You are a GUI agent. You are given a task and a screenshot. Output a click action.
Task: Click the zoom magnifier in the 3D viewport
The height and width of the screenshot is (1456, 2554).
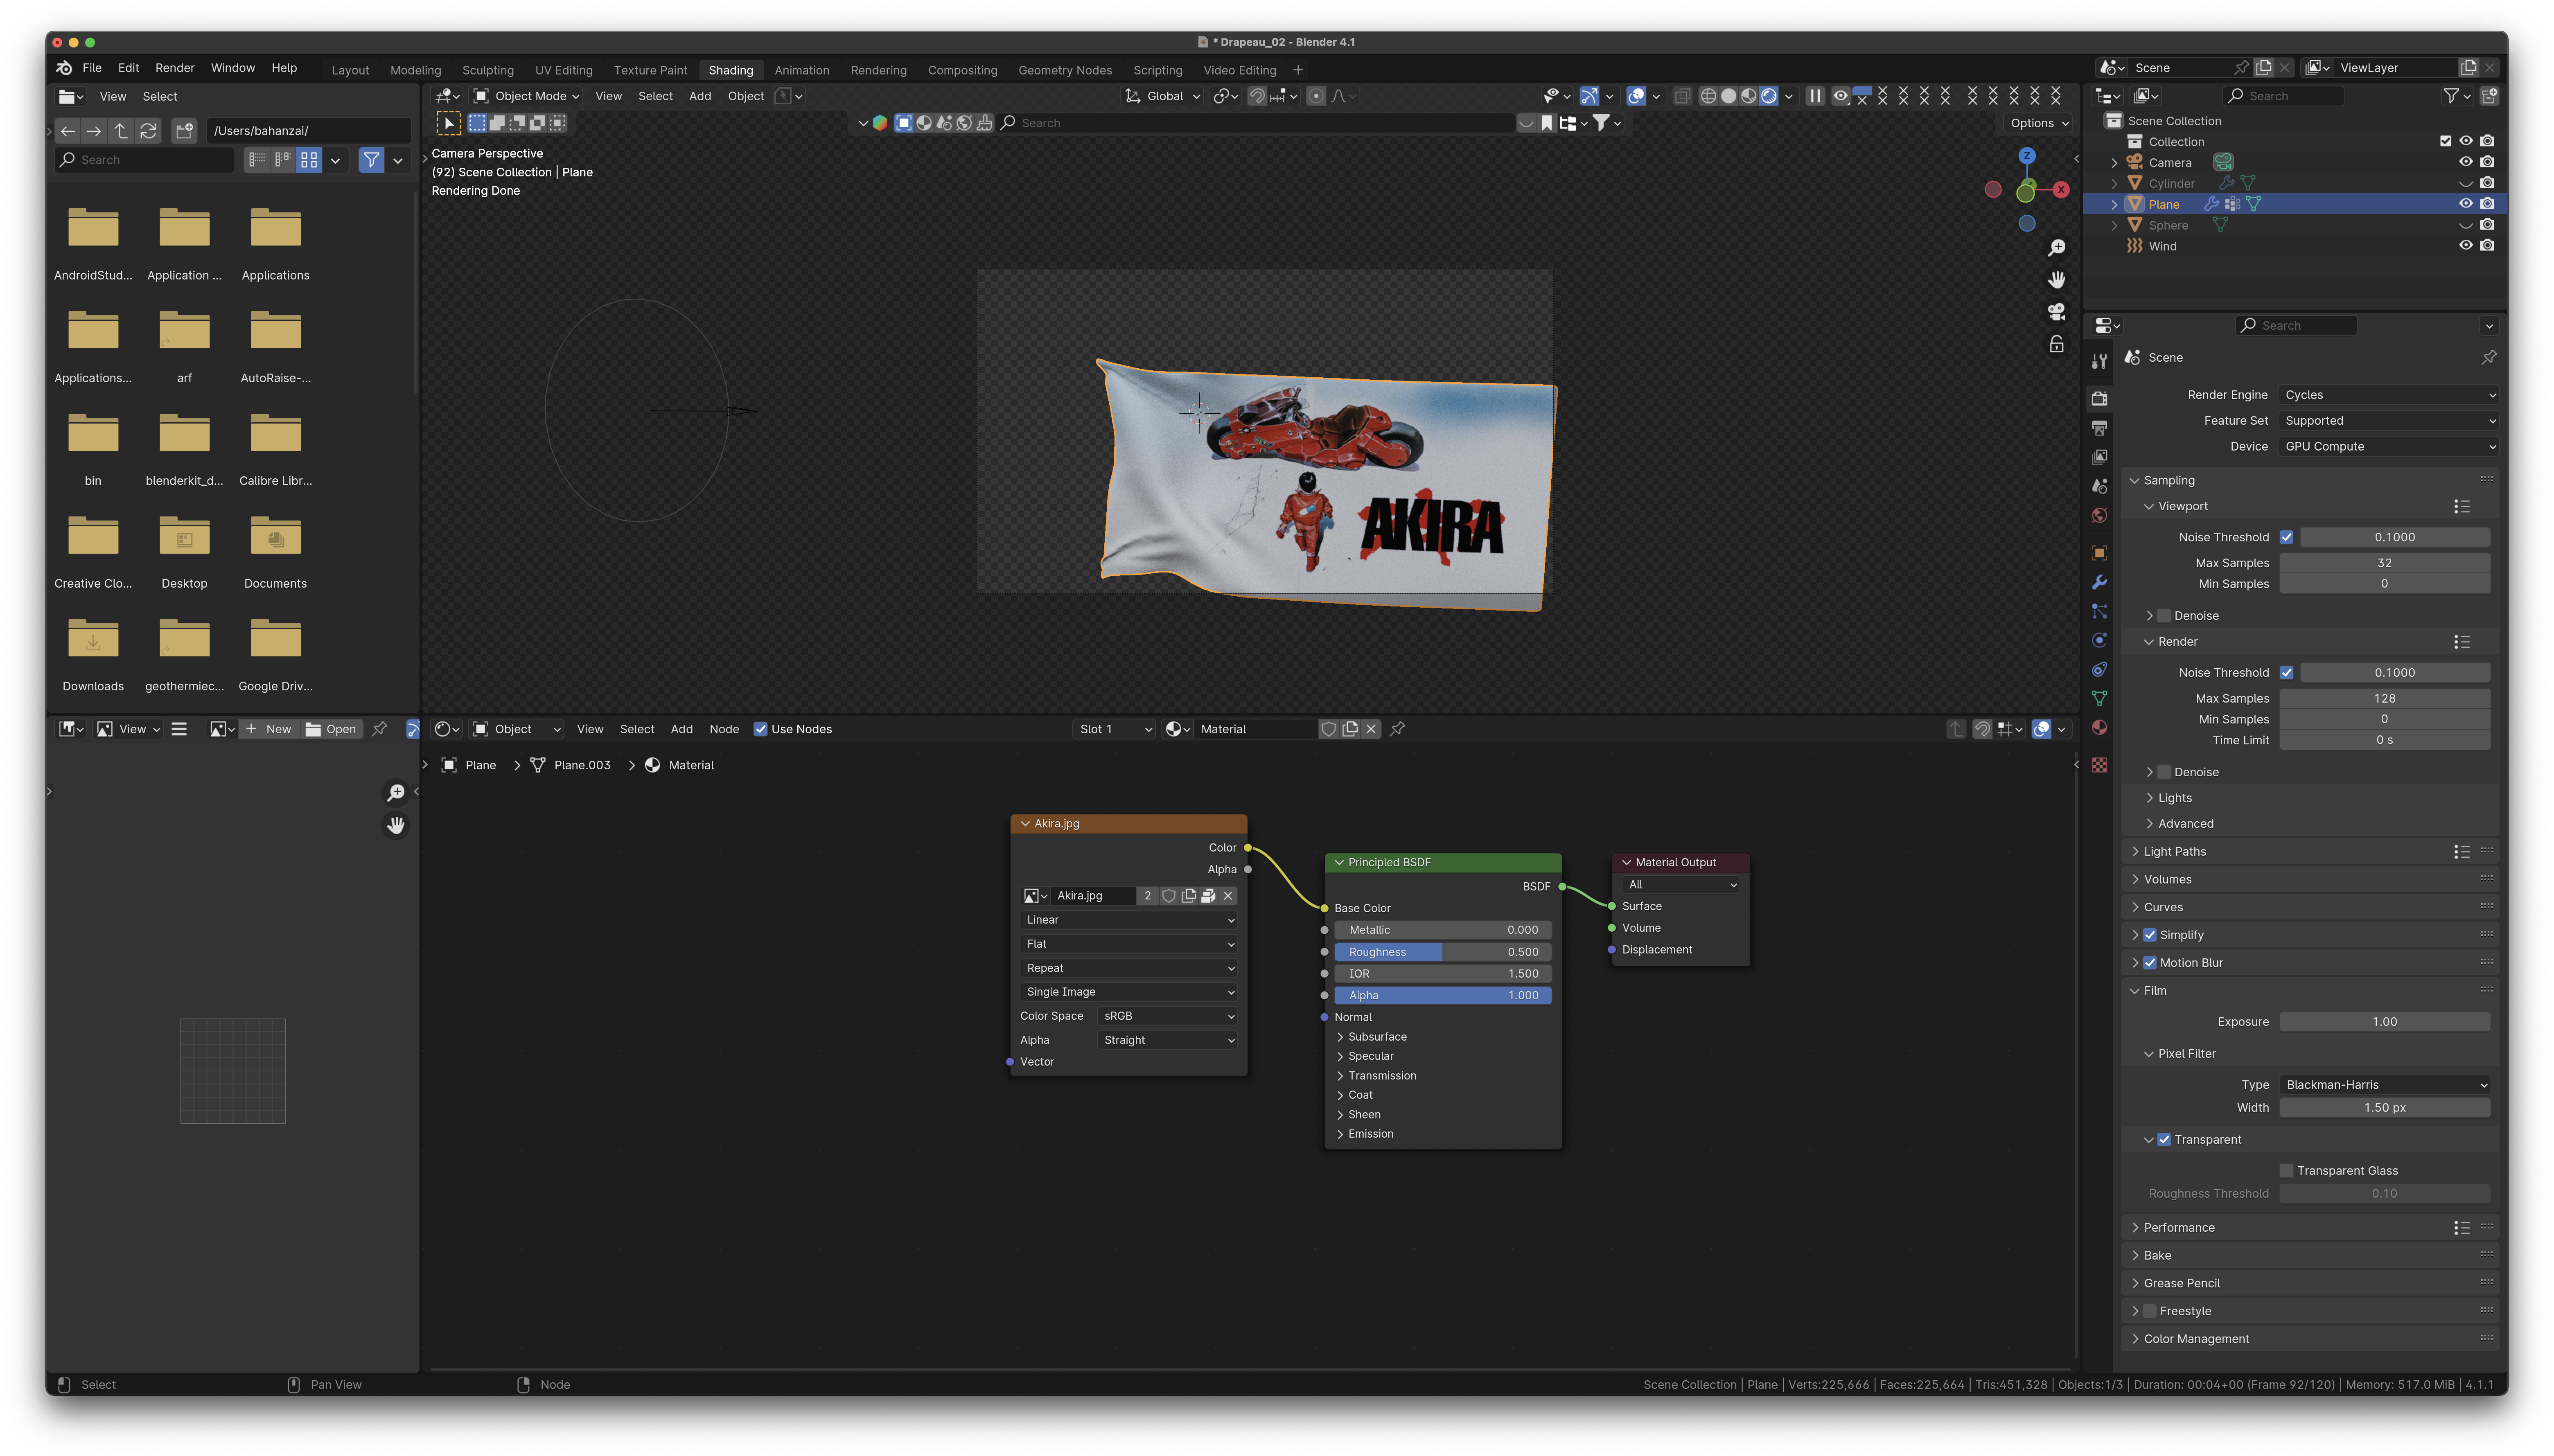pyautogui.click(x=2056, y=247)
